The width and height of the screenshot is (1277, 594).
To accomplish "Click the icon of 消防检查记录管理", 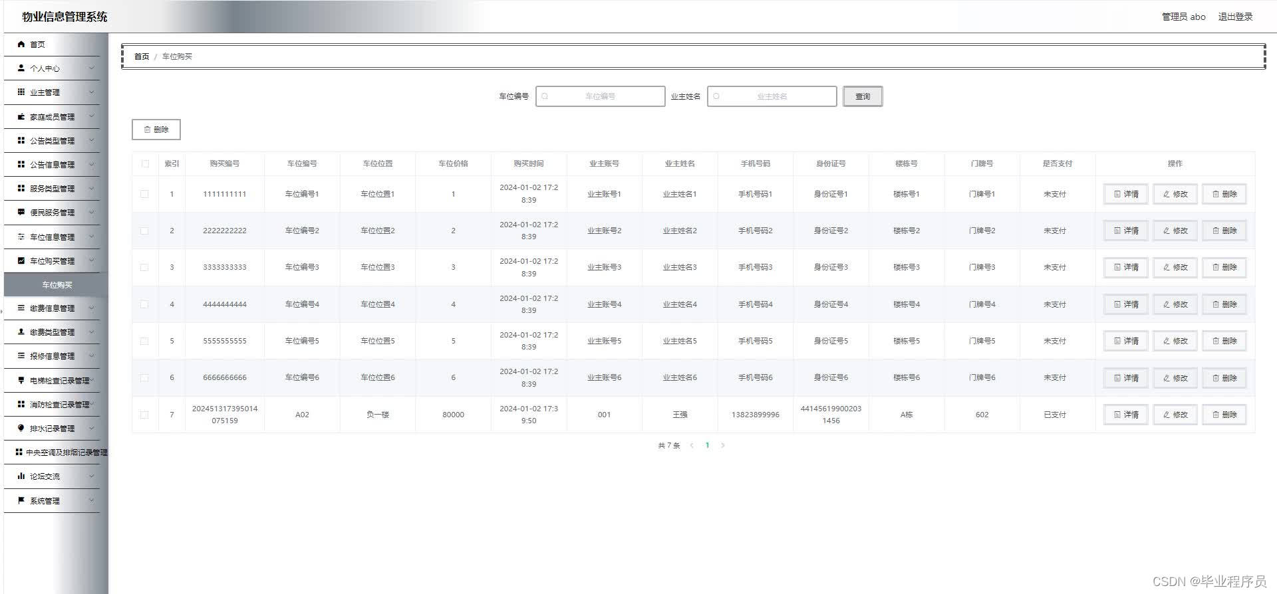I will click(x=21, y=405).
